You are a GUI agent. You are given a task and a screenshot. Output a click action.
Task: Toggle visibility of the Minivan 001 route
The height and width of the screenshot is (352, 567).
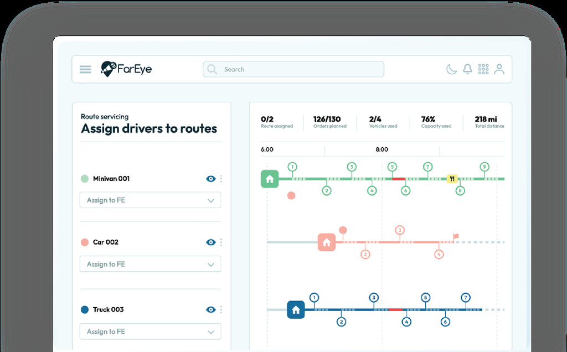(x=211, y=179)
